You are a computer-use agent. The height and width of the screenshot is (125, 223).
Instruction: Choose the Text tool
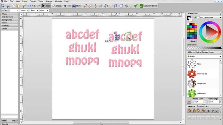[x=67, y=6]
